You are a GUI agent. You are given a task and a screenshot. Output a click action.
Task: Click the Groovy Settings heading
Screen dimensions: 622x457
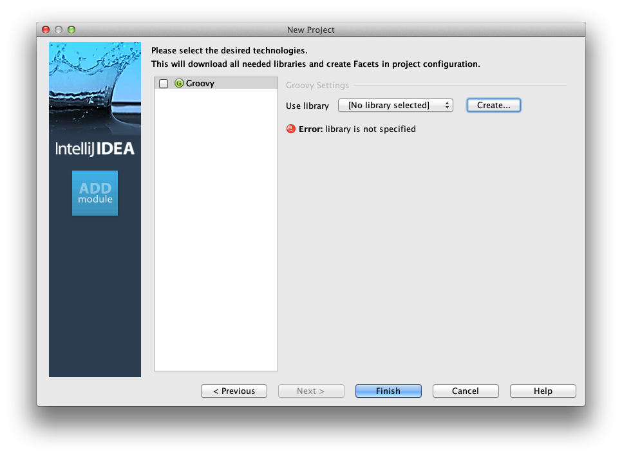click(317, 86)
